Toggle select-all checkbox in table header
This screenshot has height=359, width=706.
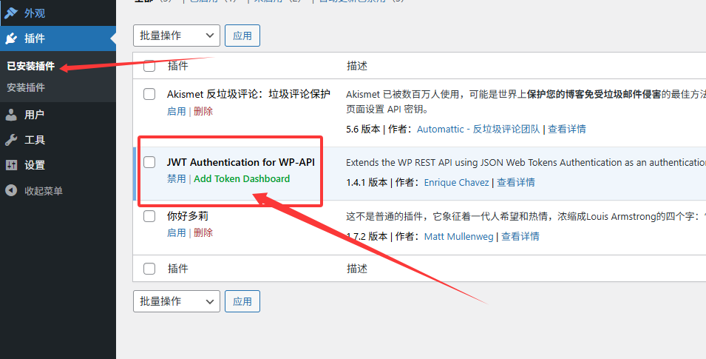pyautogui.click(x=149, y=66)
